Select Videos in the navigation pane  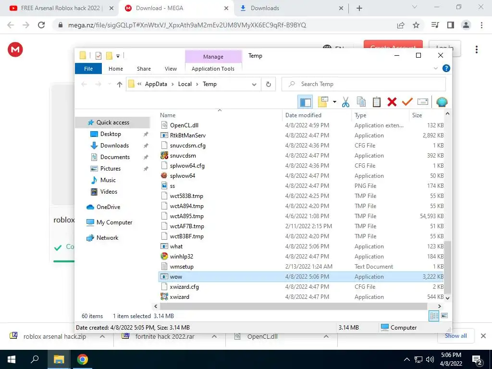click(109, 192)
